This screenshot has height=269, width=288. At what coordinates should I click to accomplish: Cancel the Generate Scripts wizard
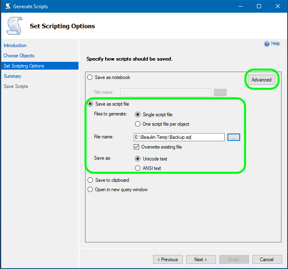(267, 260)
